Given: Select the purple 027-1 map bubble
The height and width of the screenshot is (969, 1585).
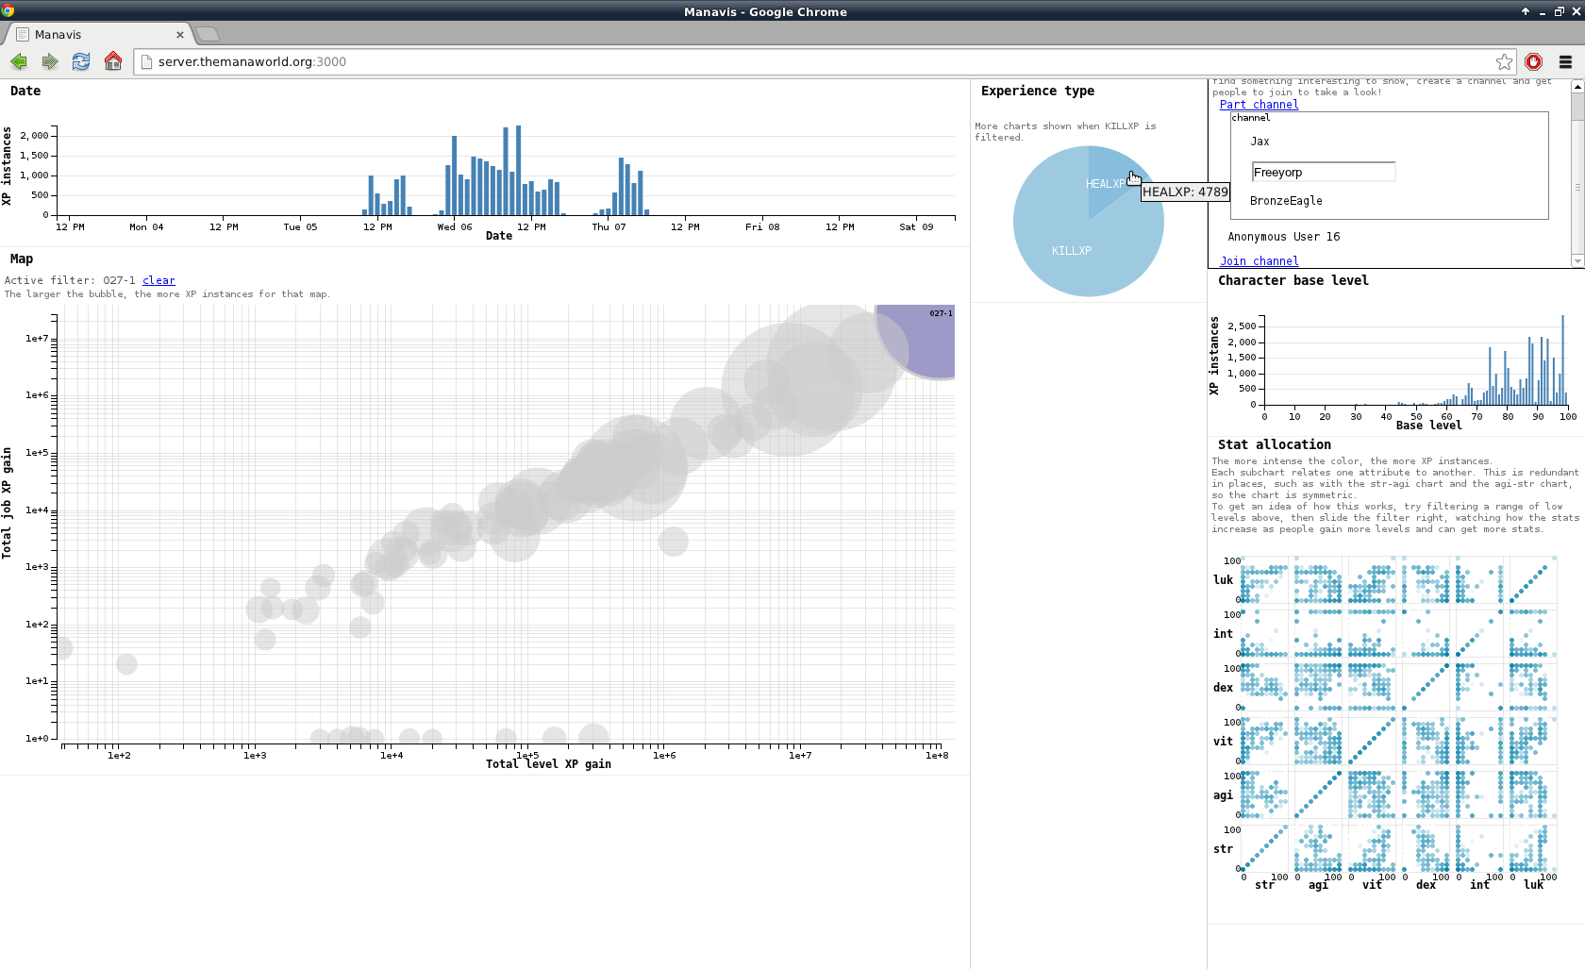Looking at the screenshot, I should point(920,338).
